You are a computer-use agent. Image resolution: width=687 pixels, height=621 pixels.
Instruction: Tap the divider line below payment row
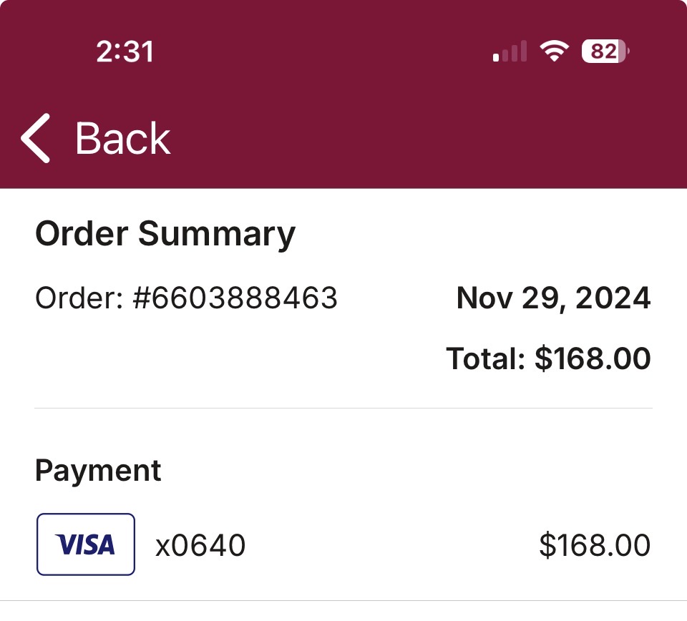[x=343, y=600]
